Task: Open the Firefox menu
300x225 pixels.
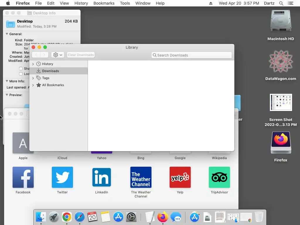Action: point(23,3)
